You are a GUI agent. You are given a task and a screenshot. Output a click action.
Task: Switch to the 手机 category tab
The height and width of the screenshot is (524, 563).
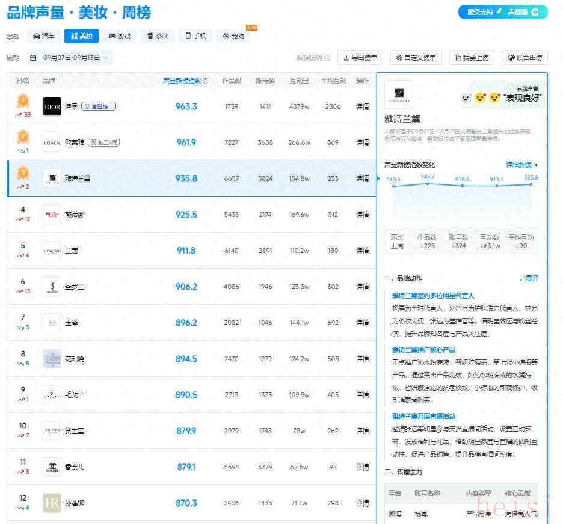pyautogui.click(x=195, y=36)
